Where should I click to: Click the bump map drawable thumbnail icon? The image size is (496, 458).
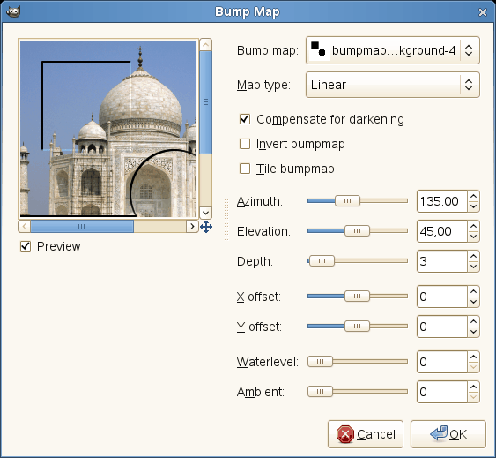click(x=318, y=49)
